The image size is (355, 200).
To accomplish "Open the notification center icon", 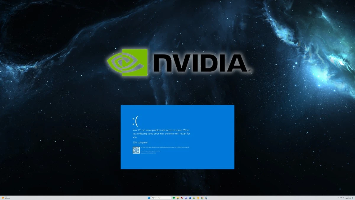I will [x=352, y=198].
